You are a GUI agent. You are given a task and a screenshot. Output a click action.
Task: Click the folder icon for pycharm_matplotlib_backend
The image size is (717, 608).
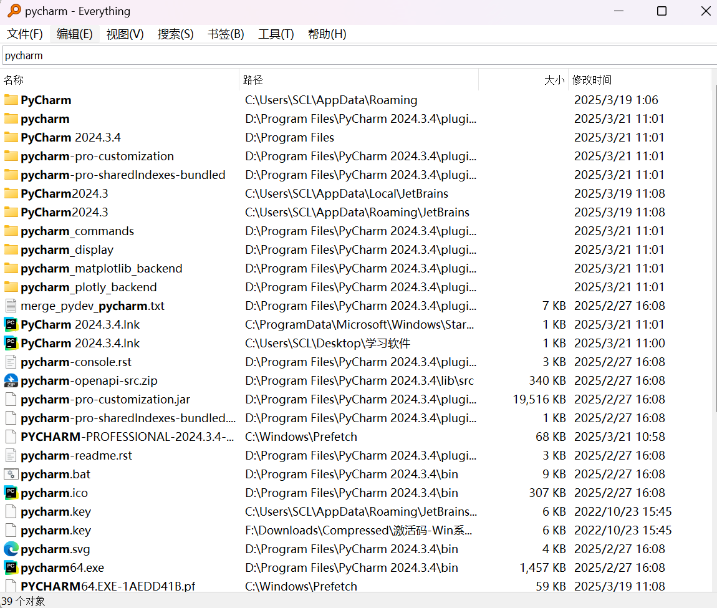point(11,268)
